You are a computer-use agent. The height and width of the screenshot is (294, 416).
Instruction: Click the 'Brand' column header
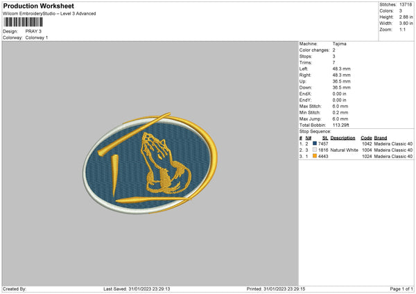(x=381, y=138)
